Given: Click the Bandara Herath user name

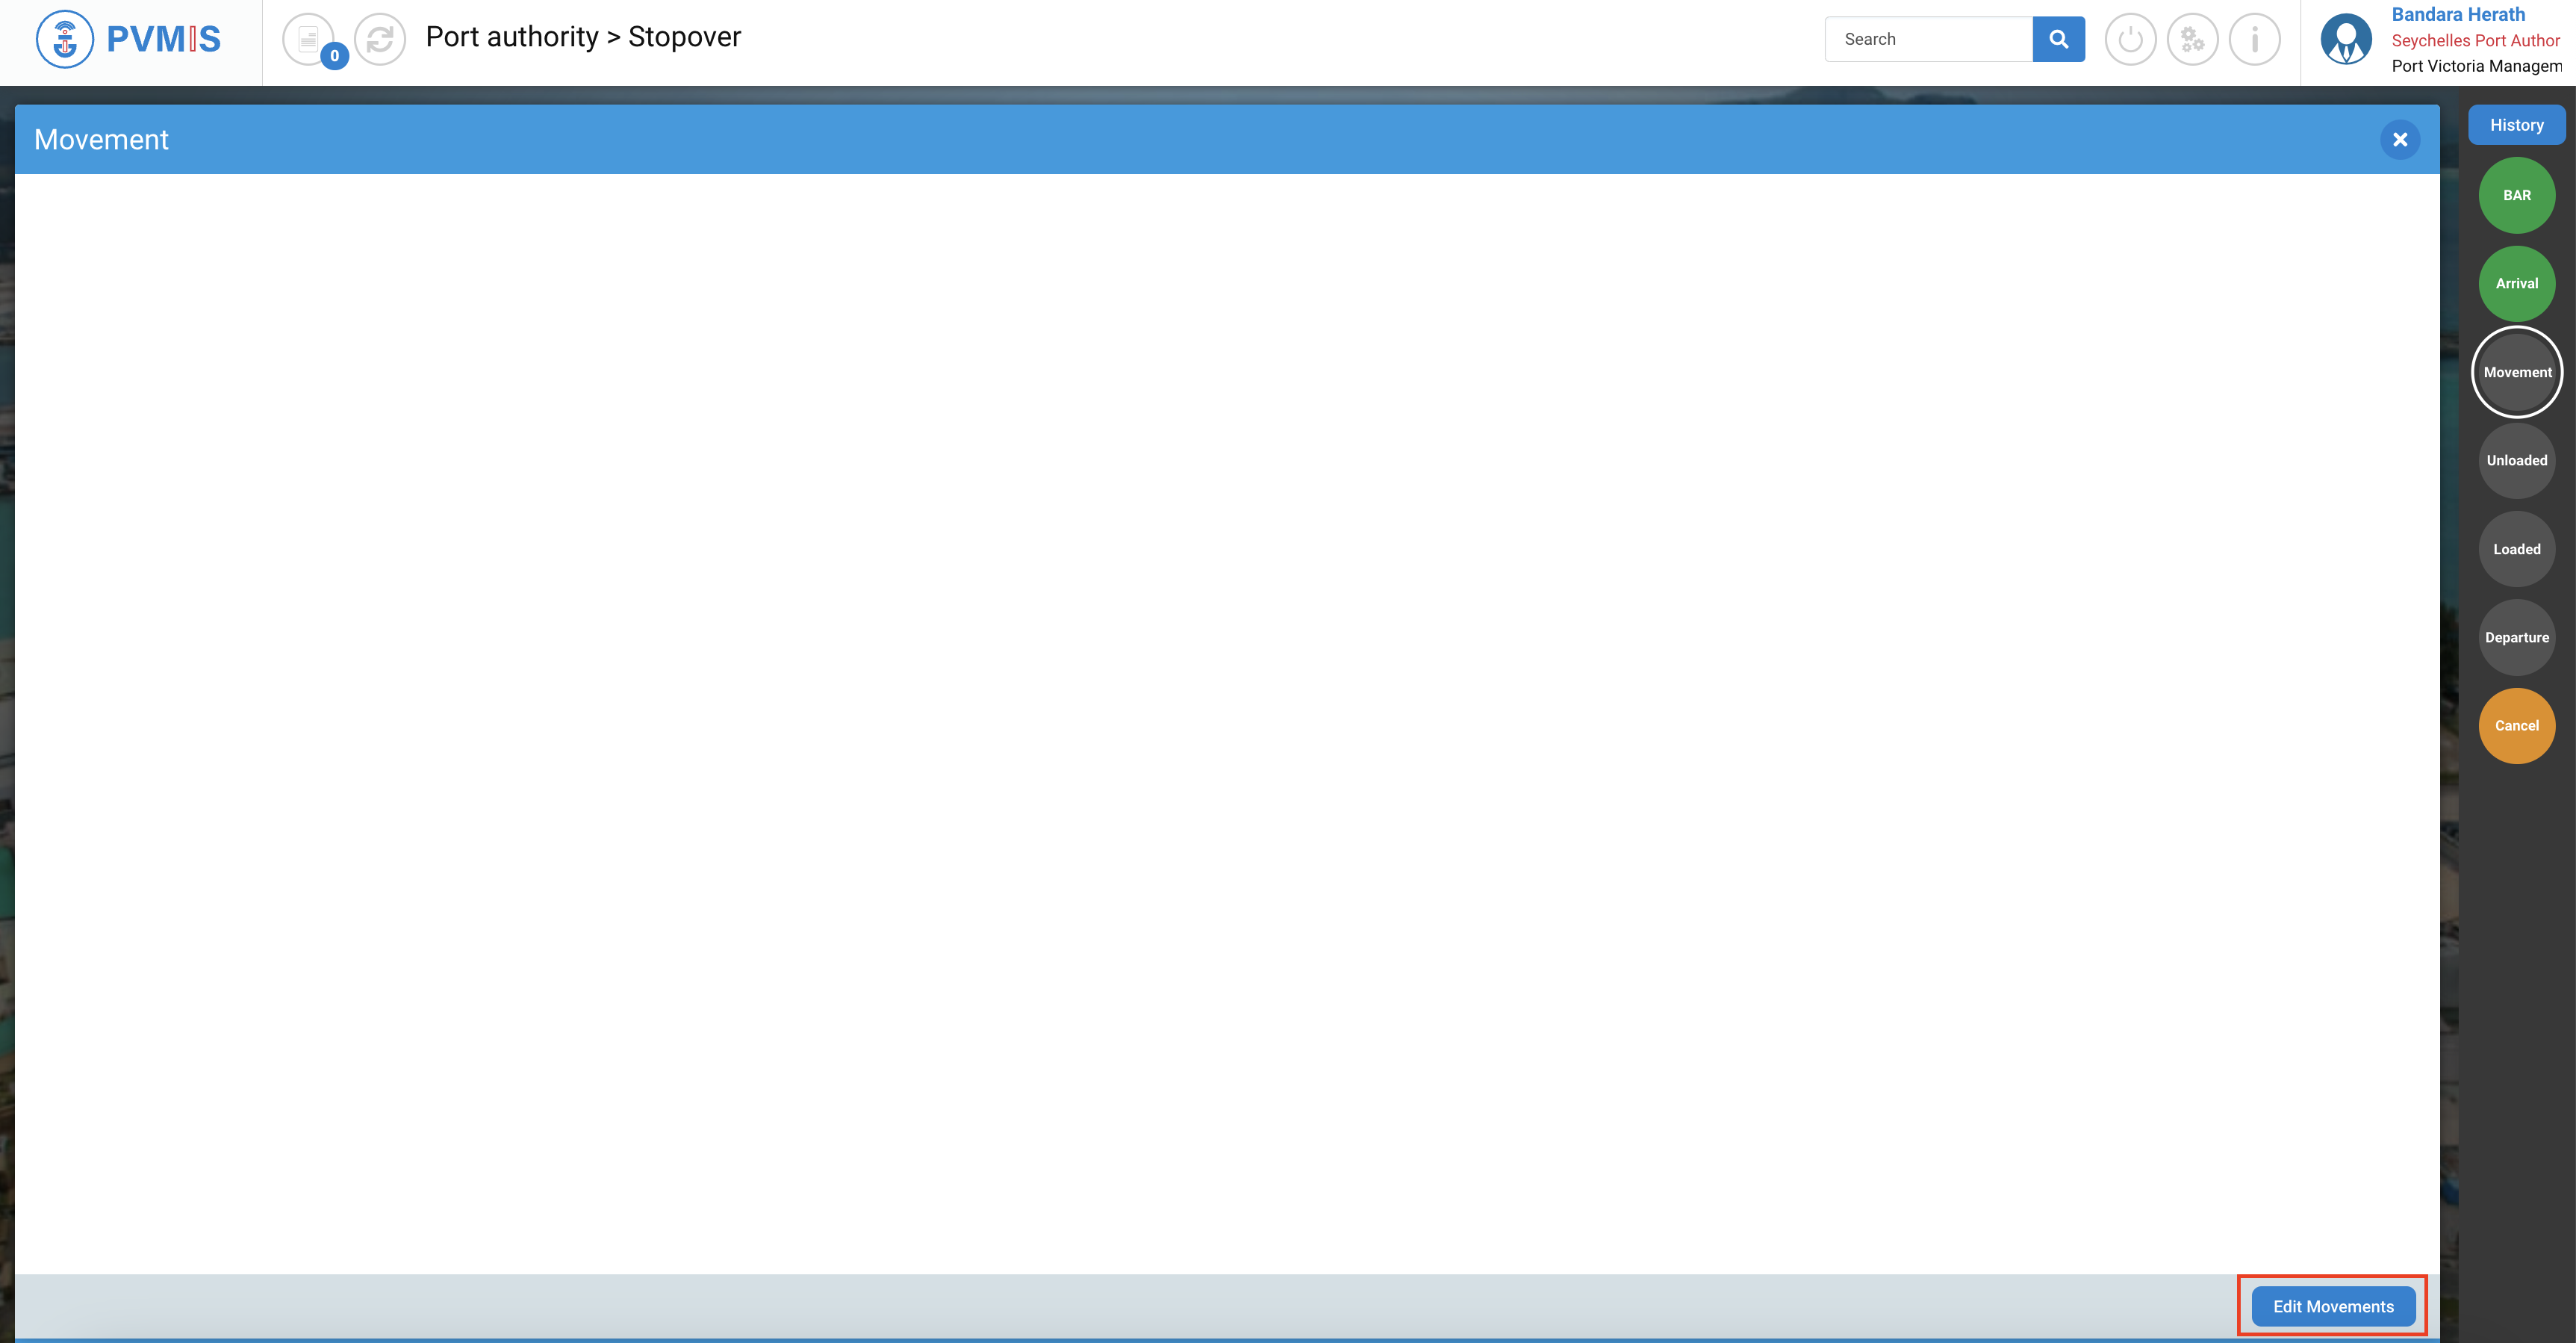Looking at the screenshot, I should (x=2458, y=14).
